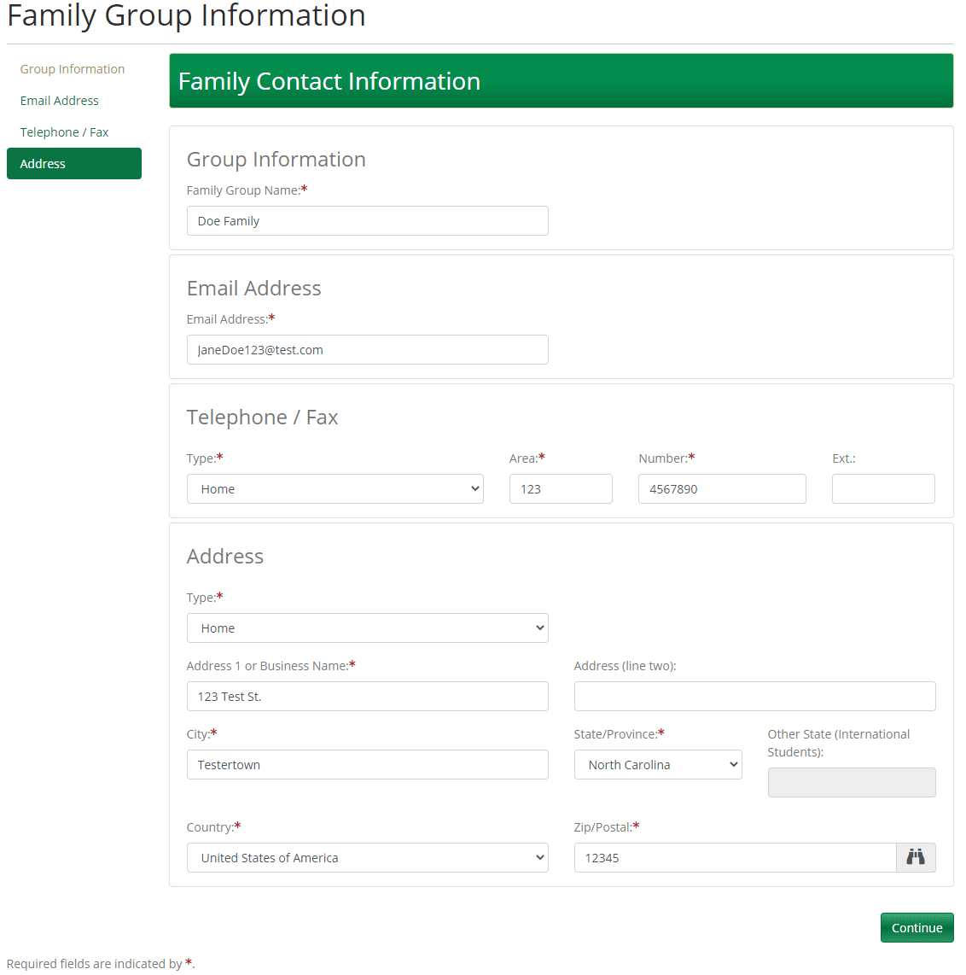The image size is (966, 975).
Task: Click the Ext. input box
Action: tap(883, 489)
